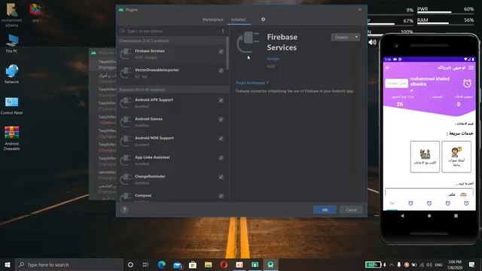Tap the previous years questions card in phone app
482x271 pixels.
pyautogui.click(x=456, y=157)
